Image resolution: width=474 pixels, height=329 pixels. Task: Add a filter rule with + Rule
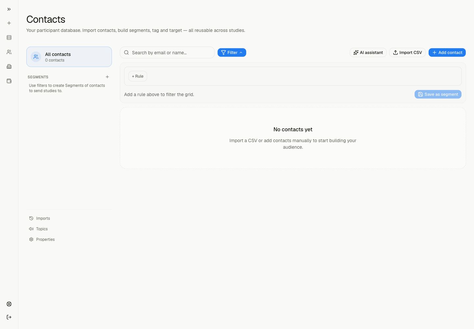138,76
